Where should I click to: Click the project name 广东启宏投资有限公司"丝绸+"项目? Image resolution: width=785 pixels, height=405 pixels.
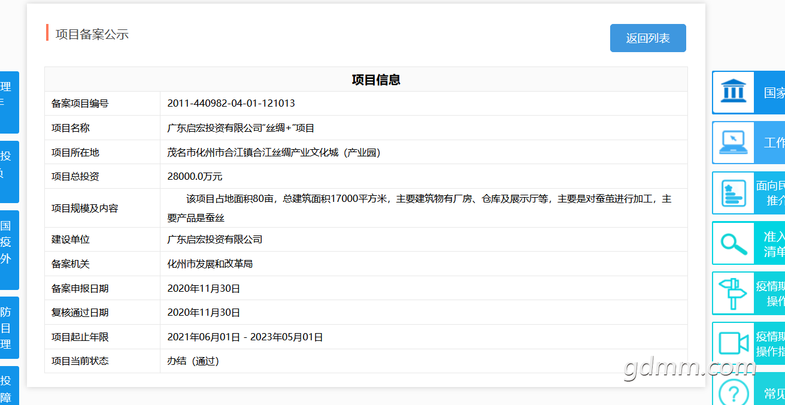coord(241,128)
